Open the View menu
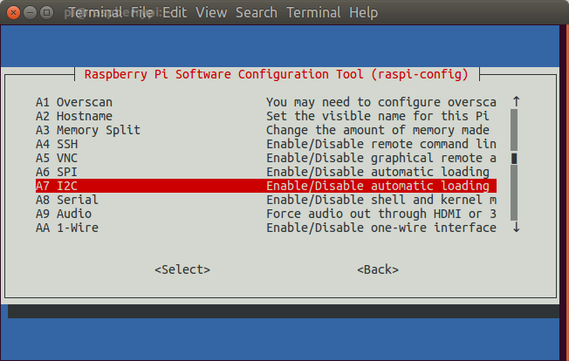Screen dimensions: 569x361 coord(211,13)
